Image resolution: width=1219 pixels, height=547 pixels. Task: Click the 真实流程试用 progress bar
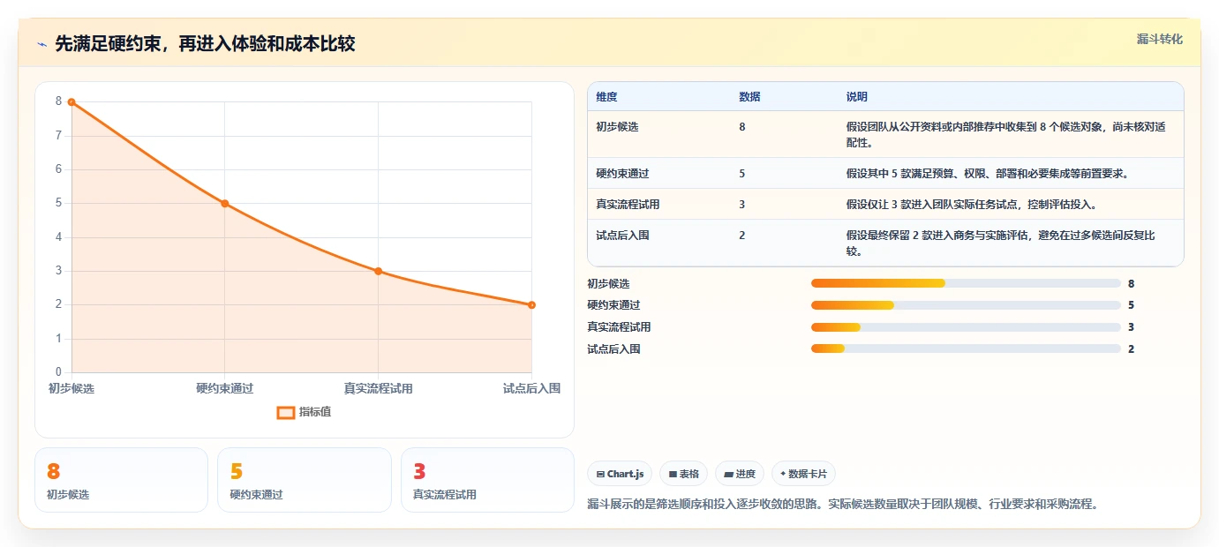tap(966, 327)
